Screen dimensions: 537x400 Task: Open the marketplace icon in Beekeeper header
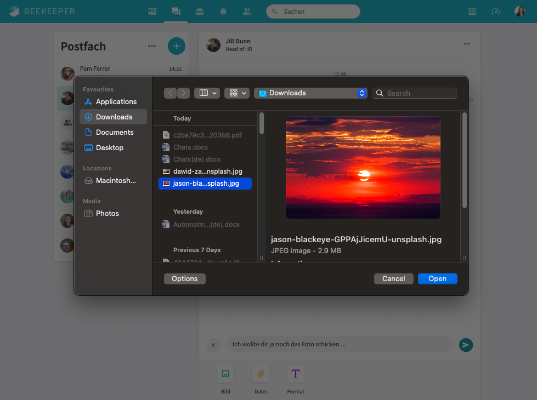point(472,12)
